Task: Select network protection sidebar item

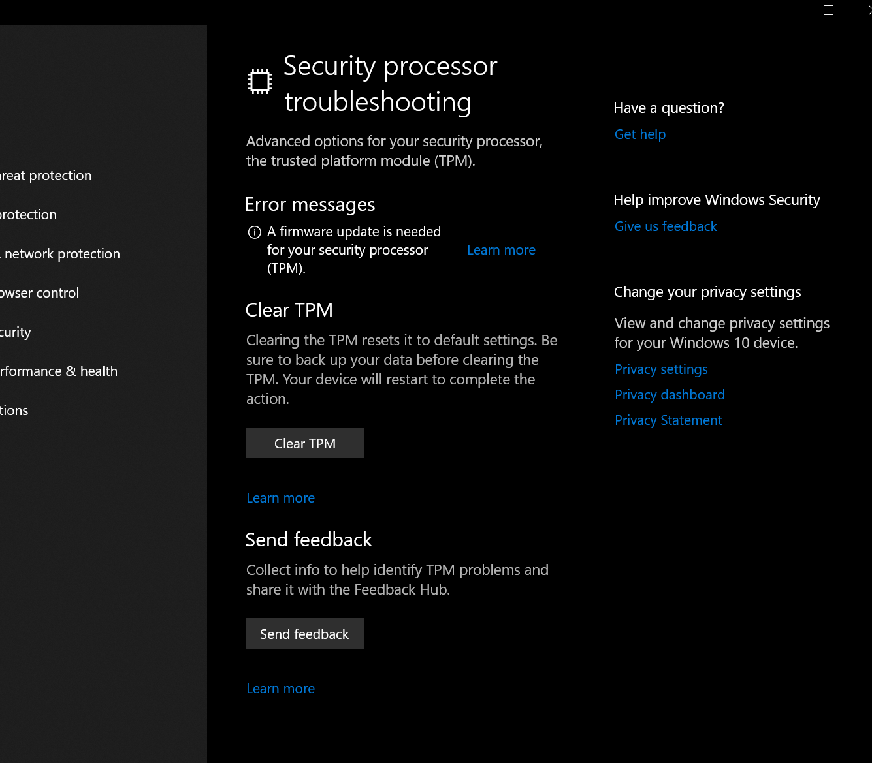Action: 60,254
